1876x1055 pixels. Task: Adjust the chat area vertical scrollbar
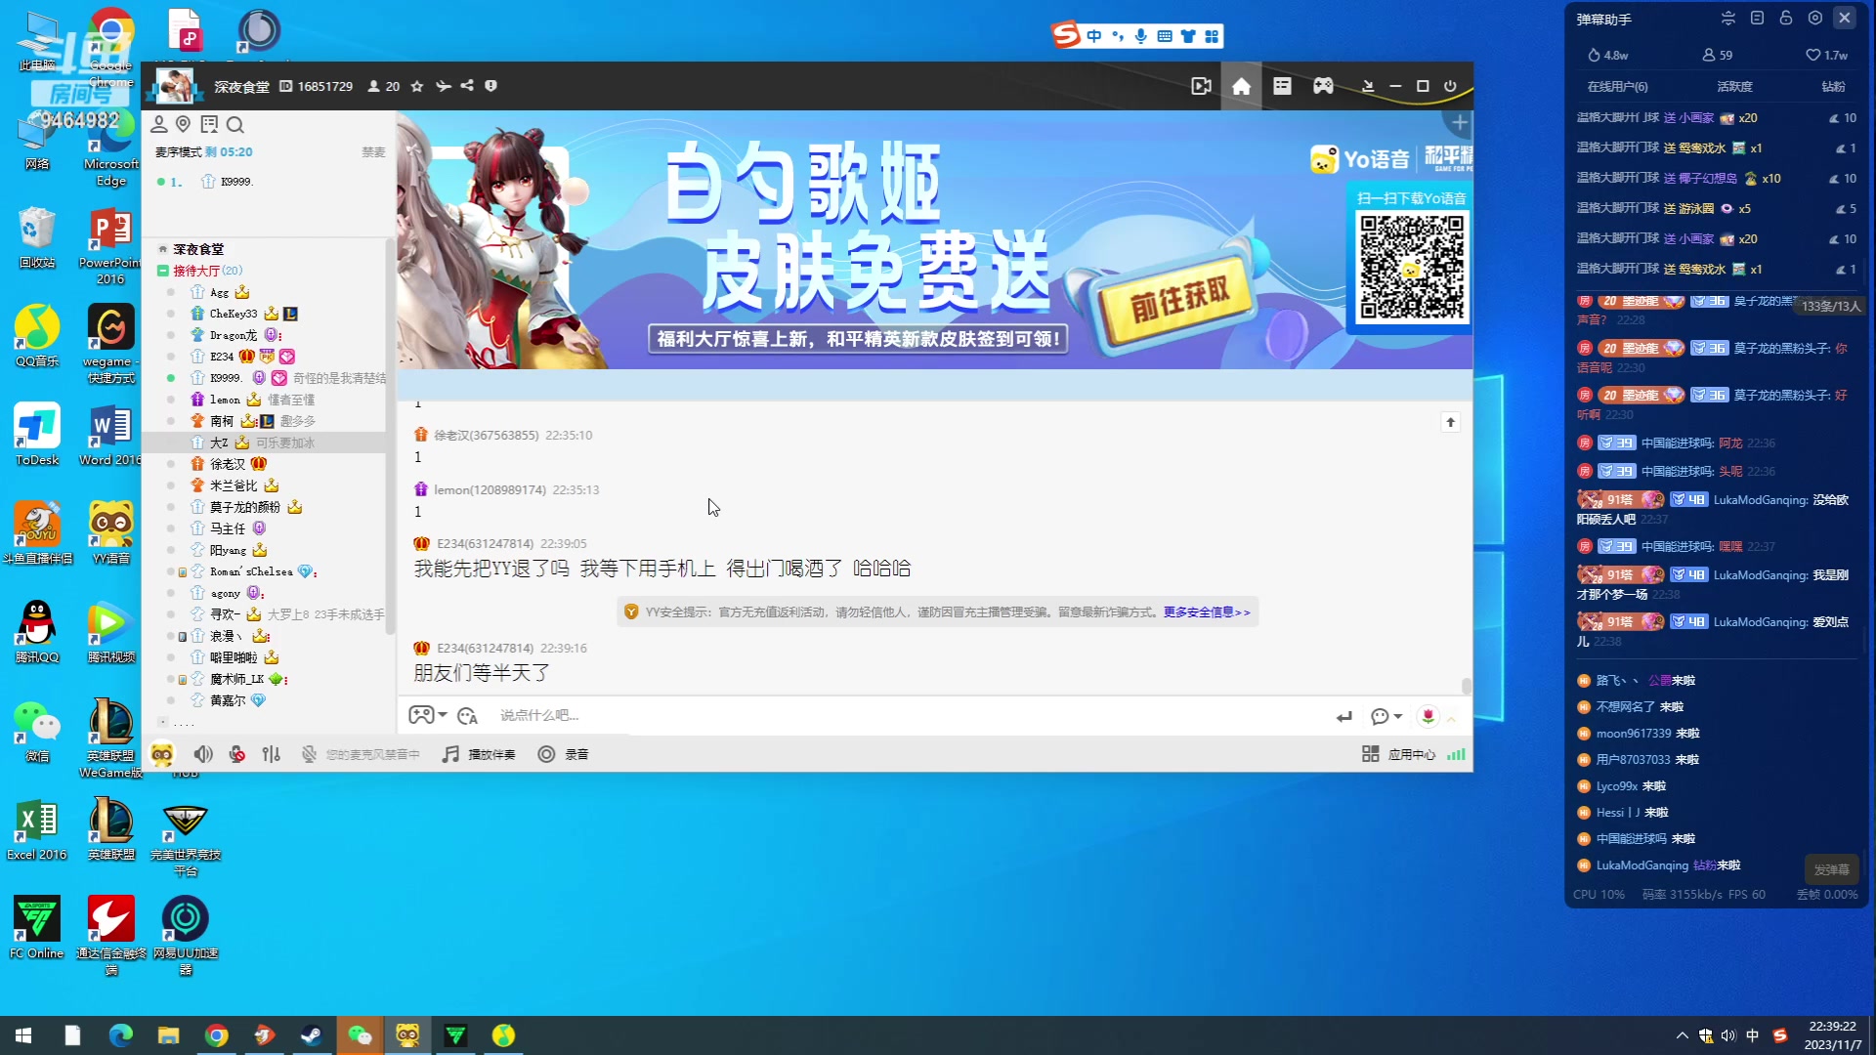[x=1466, y=686]
